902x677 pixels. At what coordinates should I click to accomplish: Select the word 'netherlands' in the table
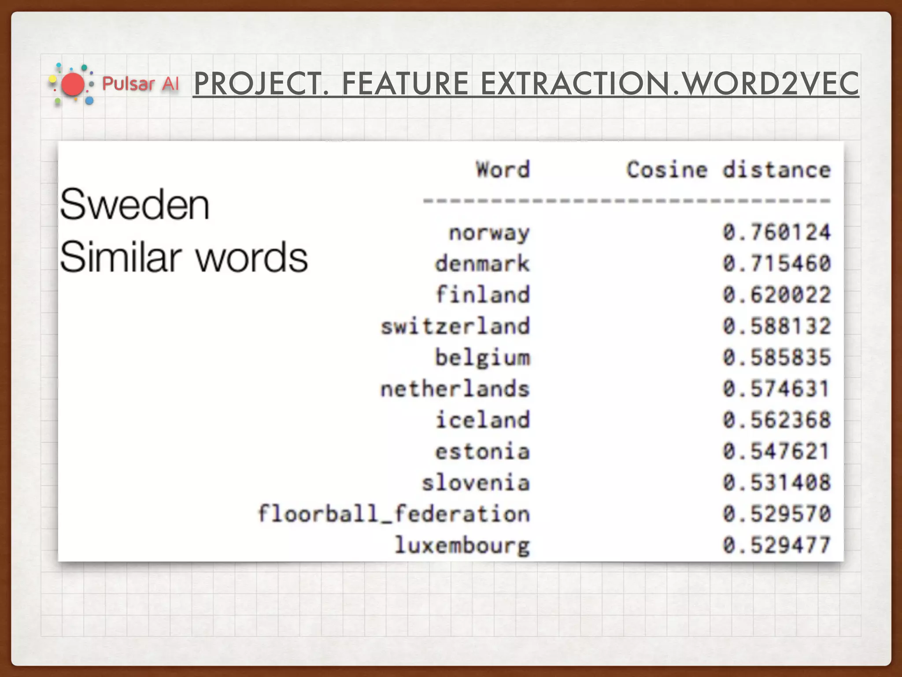pos(455,389)
